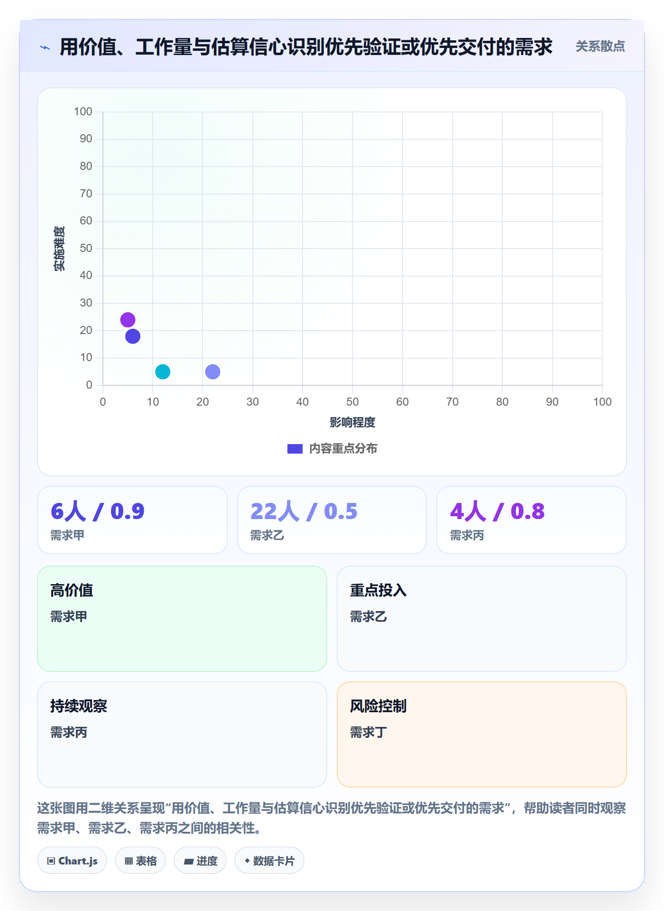Click 需求丁 in the 风险控制 card
The height and width of the screenshot is (911, 664).
coord(369,732)
